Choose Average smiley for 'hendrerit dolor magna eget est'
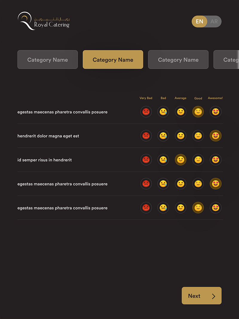This screenshot has height=319, width=239. pyautogui.click(x=180, y=136)
